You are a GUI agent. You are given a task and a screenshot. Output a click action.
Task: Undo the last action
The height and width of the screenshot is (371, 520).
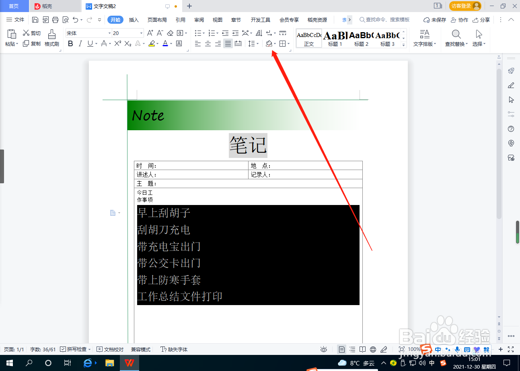tap(76, 20)
